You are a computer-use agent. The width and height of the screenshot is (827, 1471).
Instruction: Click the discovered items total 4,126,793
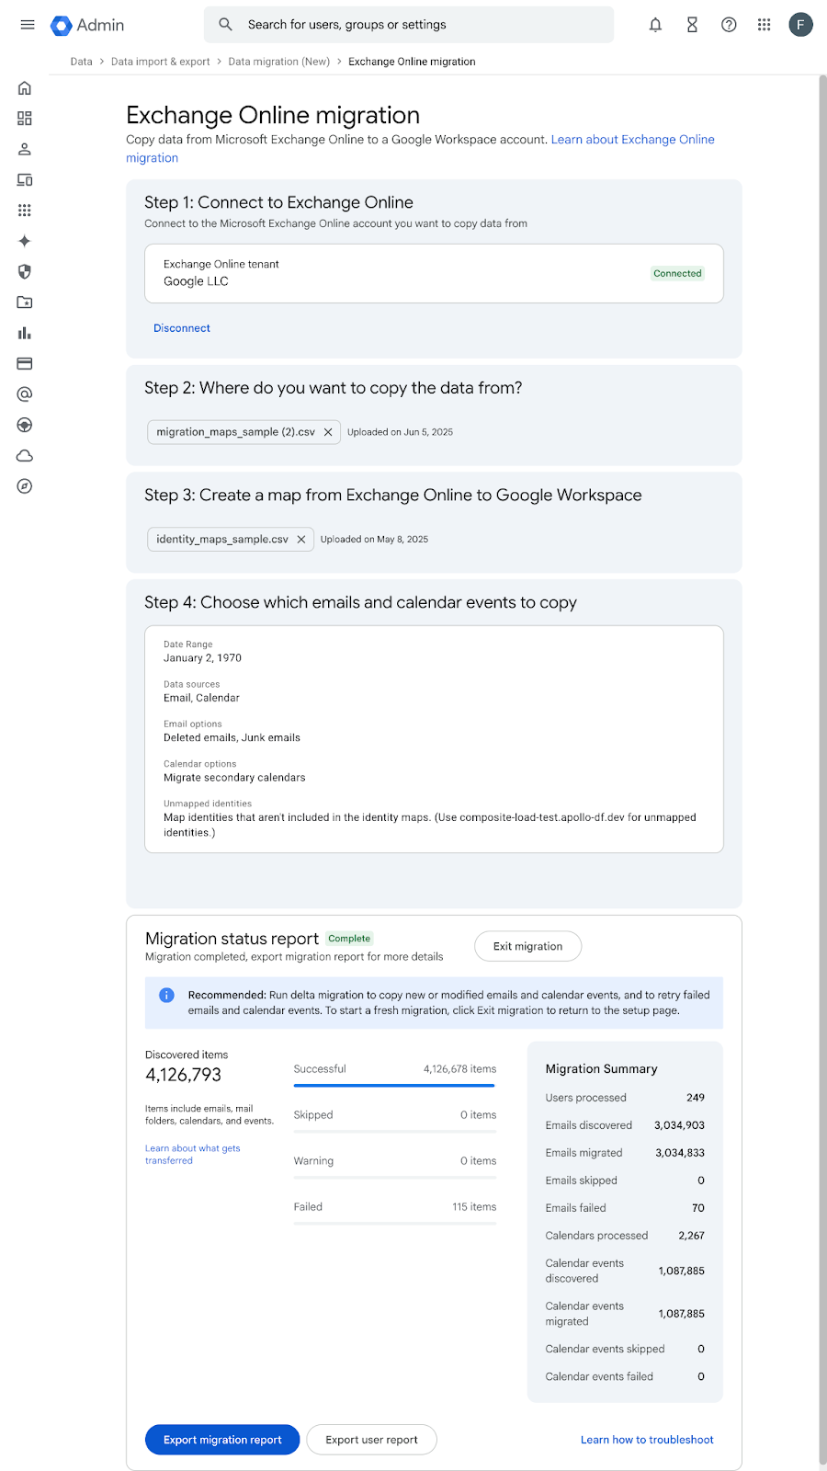183,1075
